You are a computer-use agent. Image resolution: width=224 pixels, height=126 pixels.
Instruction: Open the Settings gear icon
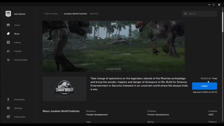pyautogui.click(x=8, y=108)
